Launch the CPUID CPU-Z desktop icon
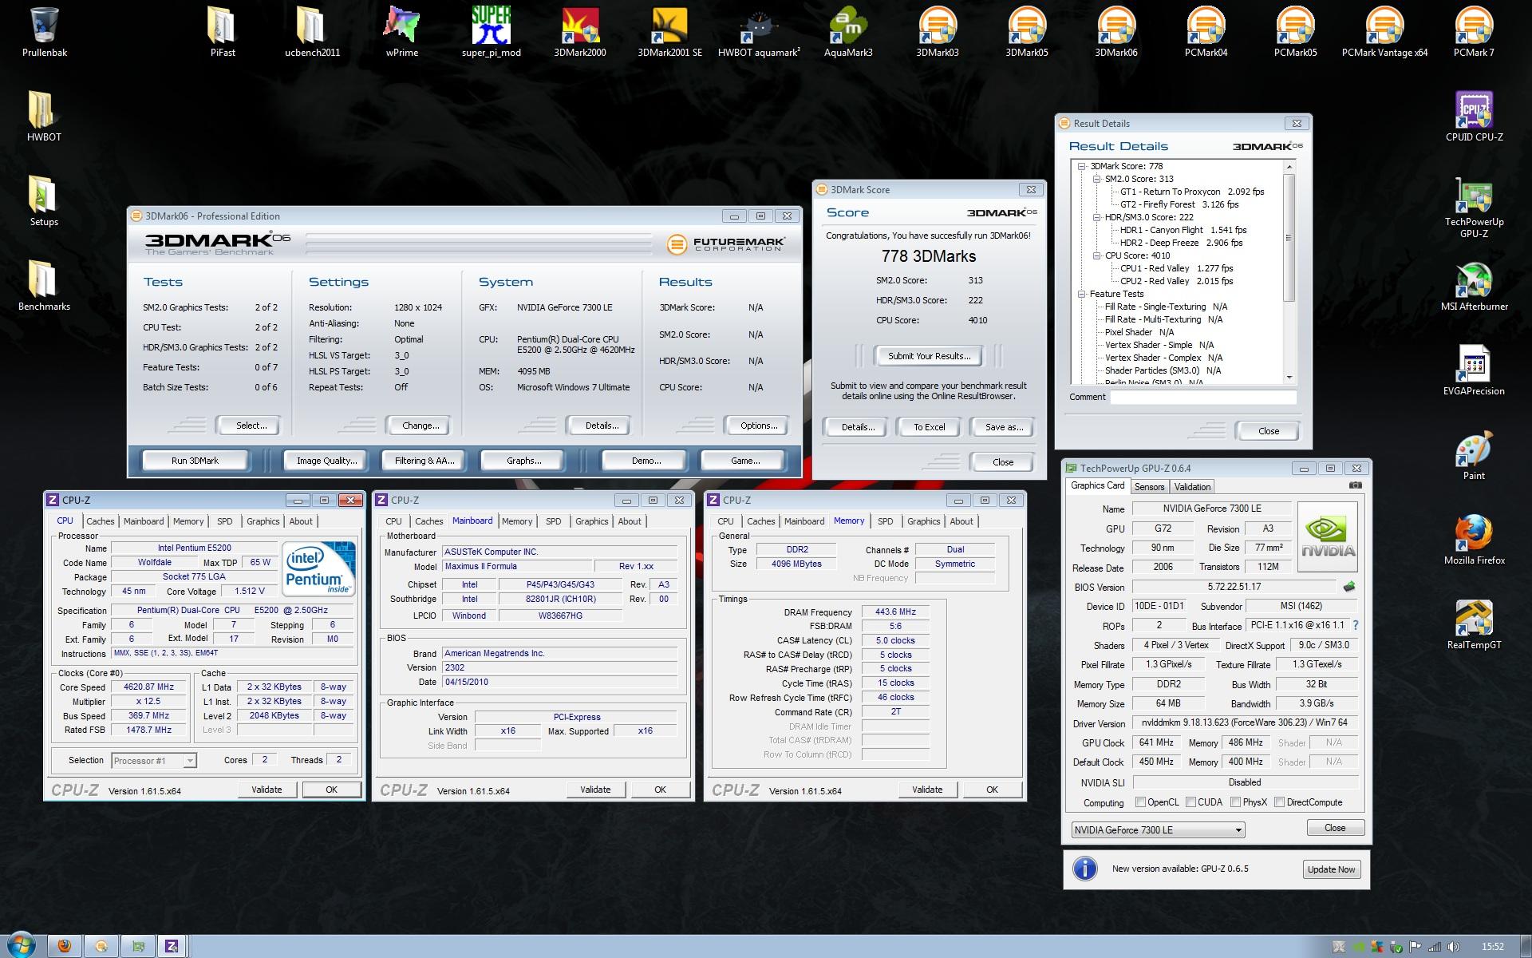Screen dimensions: 1532x958 1474,117
